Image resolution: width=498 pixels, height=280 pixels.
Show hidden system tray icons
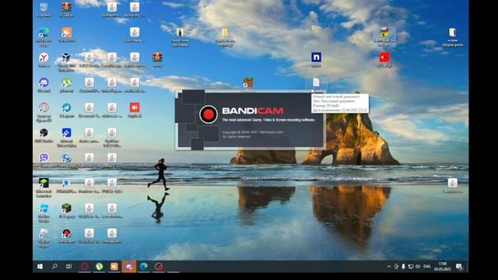(389, 266)
